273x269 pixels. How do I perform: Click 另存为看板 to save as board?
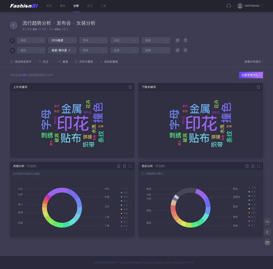(x=84, y=62)
